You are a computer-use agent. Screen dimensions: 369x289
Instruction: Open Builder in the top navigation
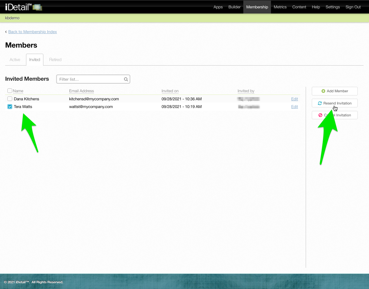point(234,7)
